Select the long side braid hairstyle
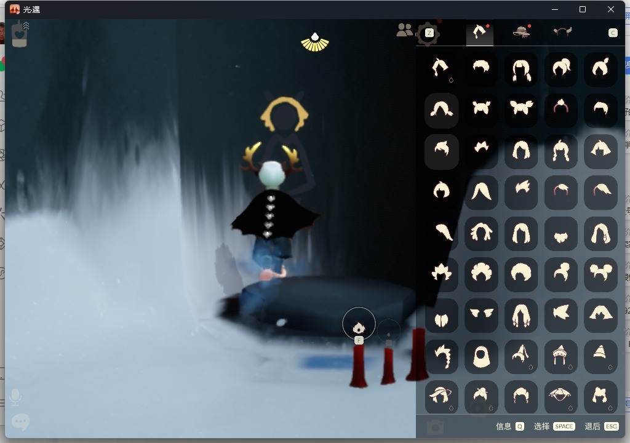Screen dimensions: 630x443 point(442,356)
